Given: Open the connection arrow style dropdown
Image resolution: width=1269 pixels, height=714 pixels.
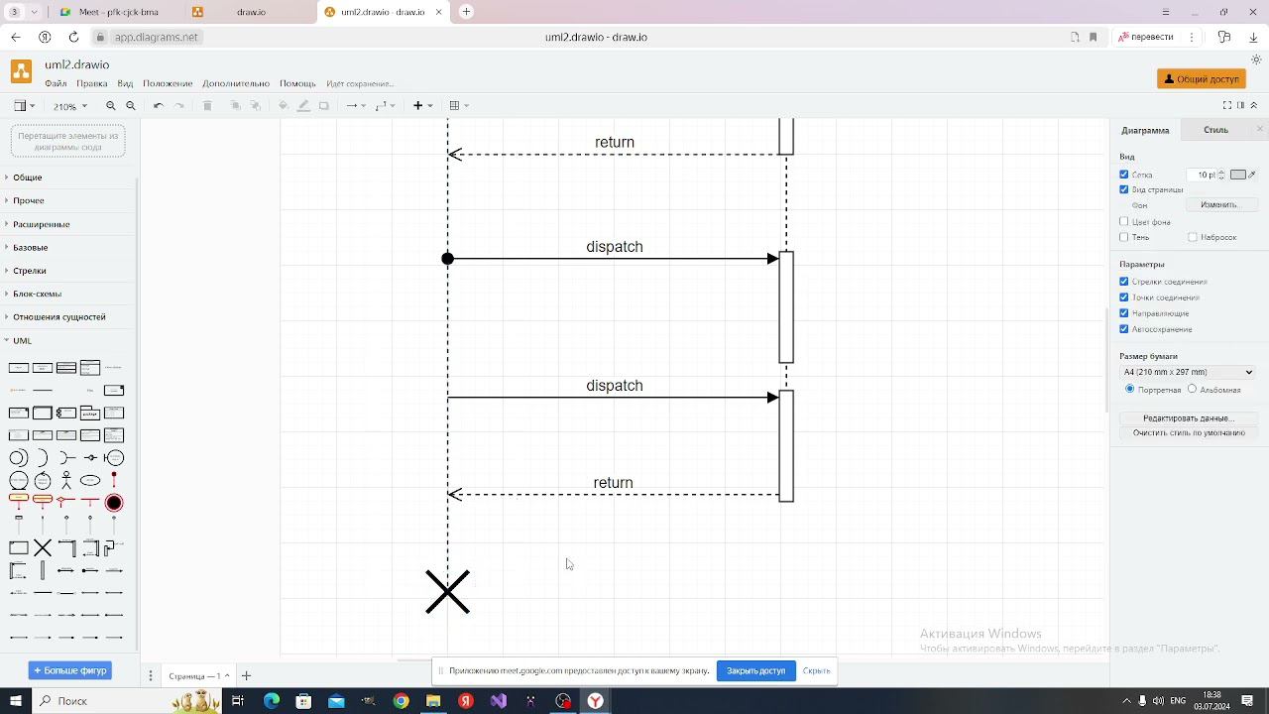Looking at the screenshot, I should [355, 106].
